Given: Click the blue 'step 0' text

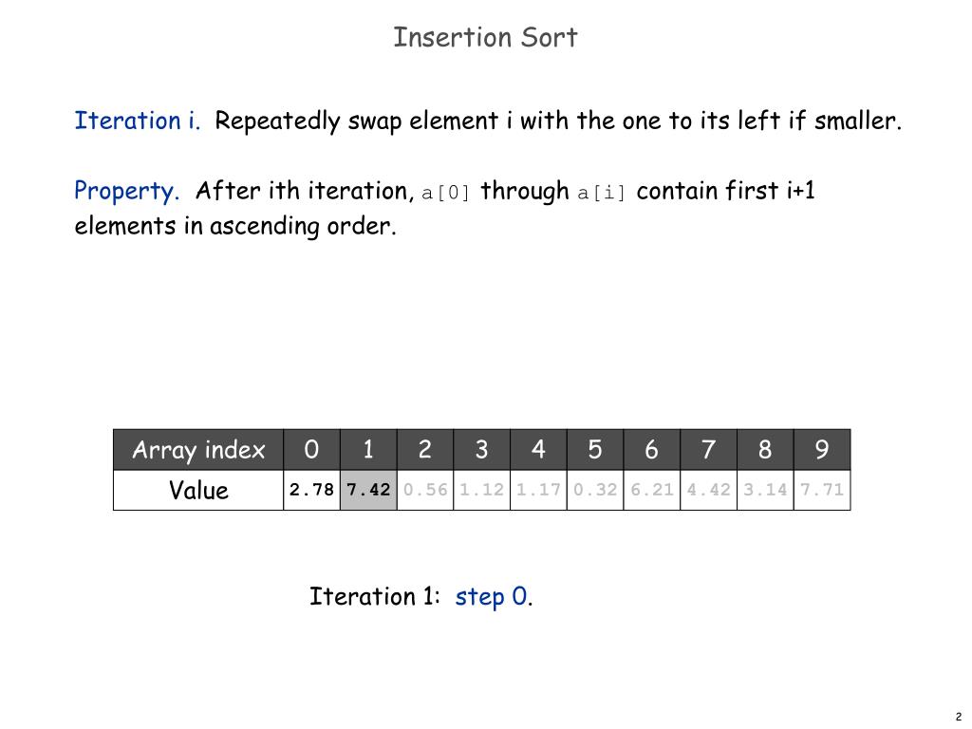Looking at the screenshot, I should point(494,596).
